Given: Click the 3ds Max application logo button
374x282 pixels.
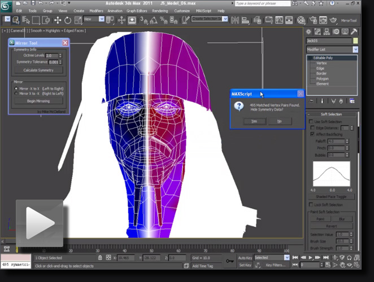Looking at the screenshot, I should (x=6, y=6).
